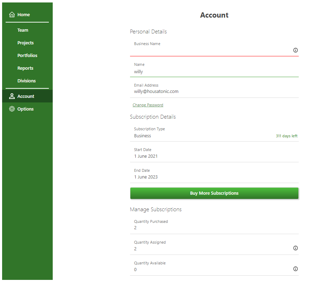This screenshot has height=282, width=317.
Task: Click the End Date field value
Action: coord(146,177)
